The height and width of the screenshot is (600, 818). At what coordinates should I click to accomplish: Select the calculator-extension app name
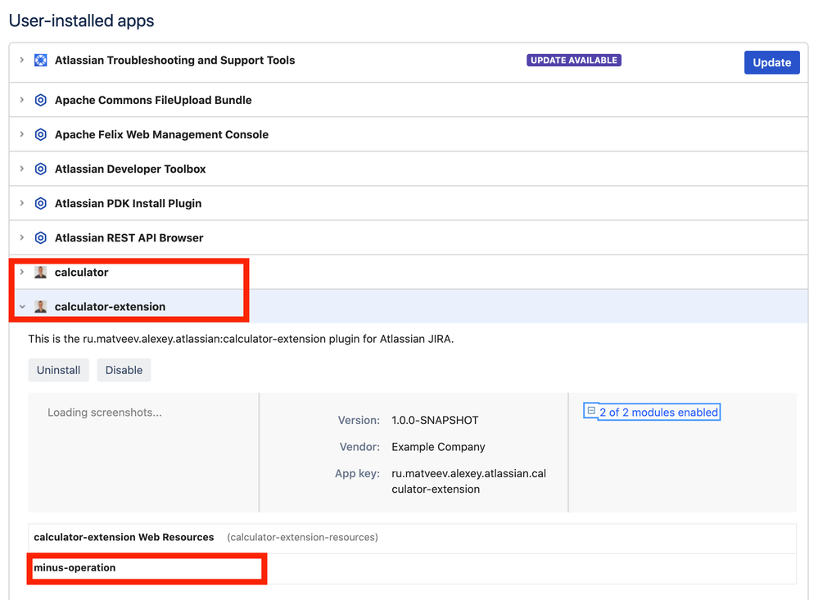tap(110, 307)
